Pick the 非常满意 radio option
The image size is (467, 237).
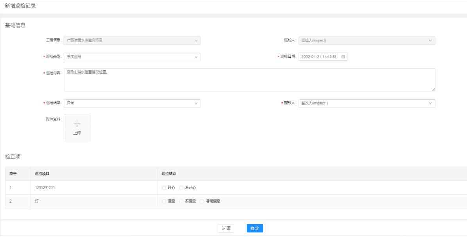click(x=202, y=201)
